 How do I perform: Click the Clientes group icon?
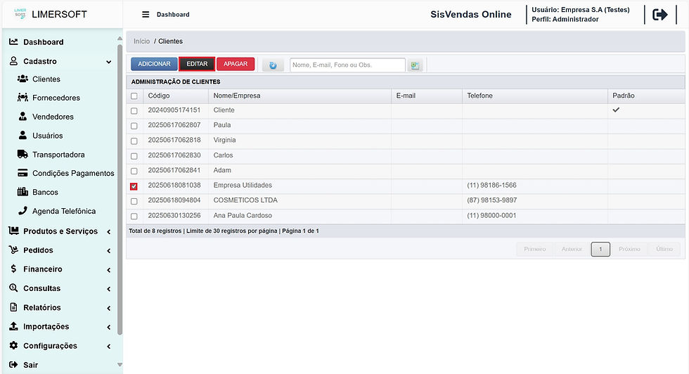22,79
